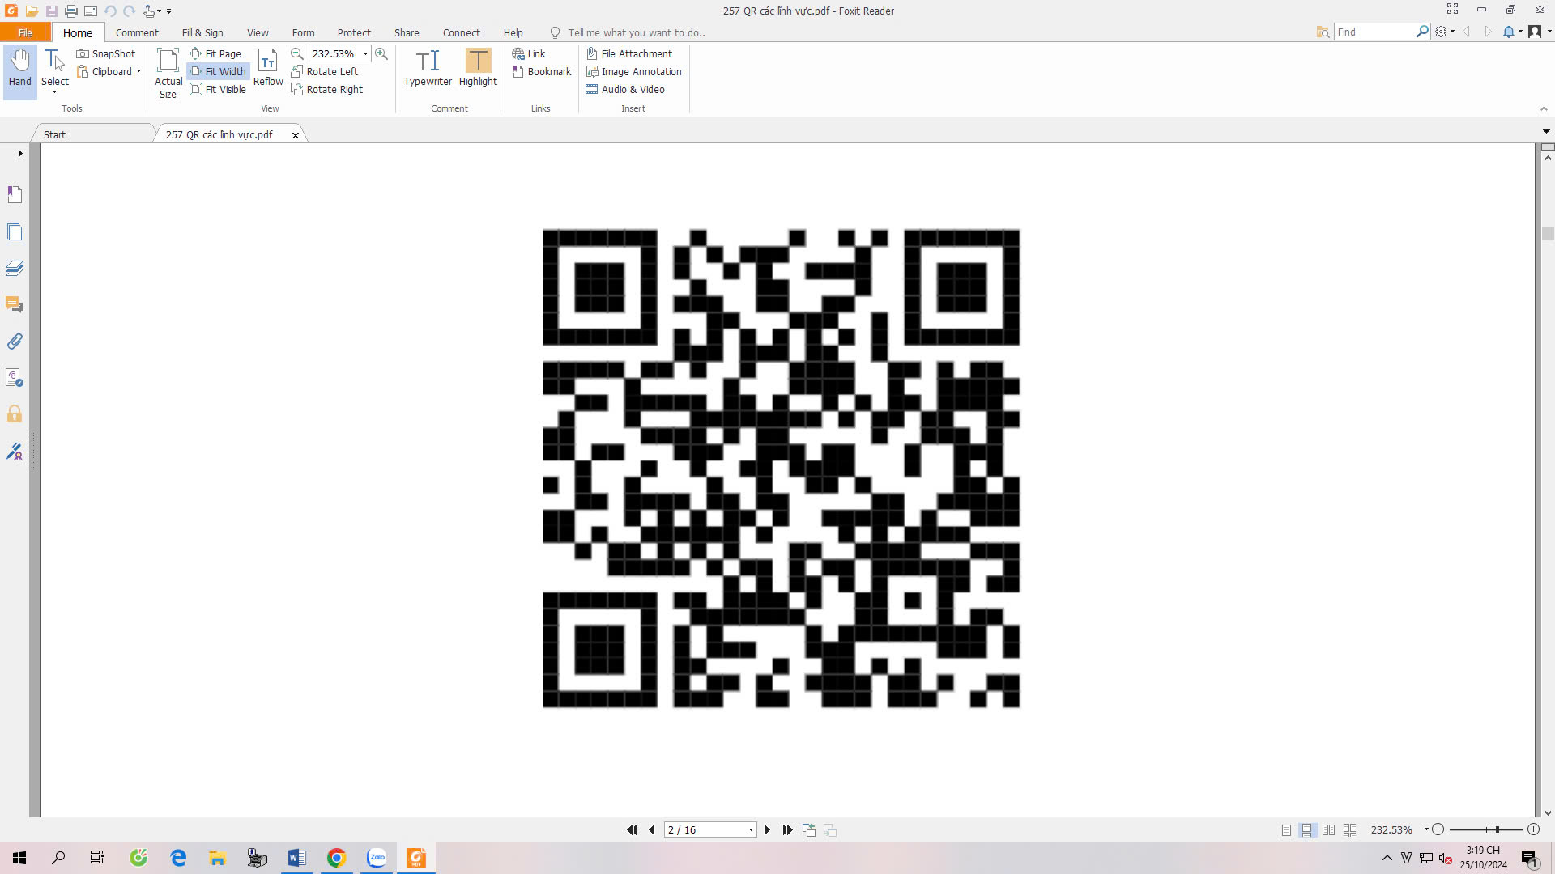The width and height of the screenshot is (1555, 874).
Task: Activate the Typewriter tool
Action: 428,68
